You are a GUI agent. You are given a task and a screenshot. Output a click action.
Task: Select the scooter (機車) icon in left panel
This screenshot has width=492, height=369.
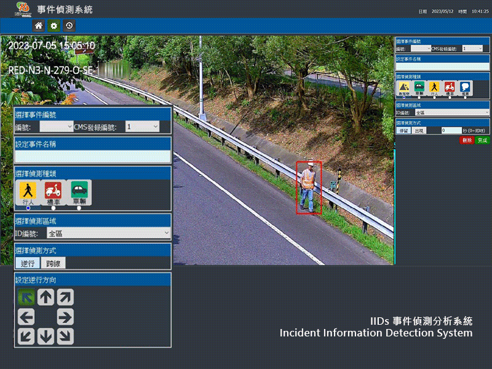coord(53,190)
